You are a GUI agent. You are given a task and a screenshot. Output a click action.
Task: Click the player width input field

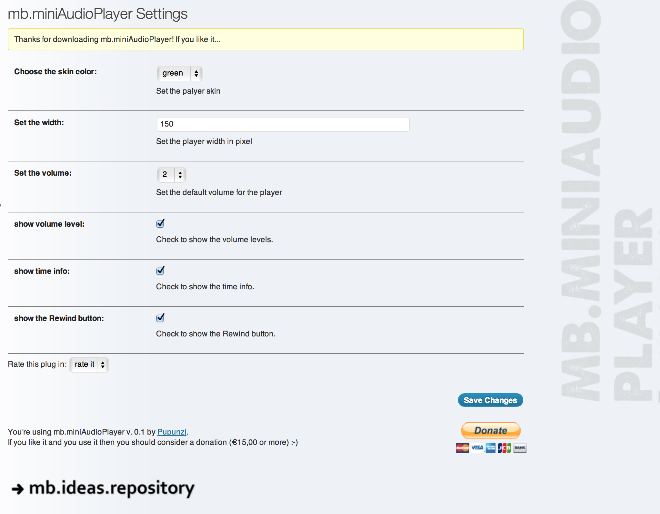click(x=283, y=124)
